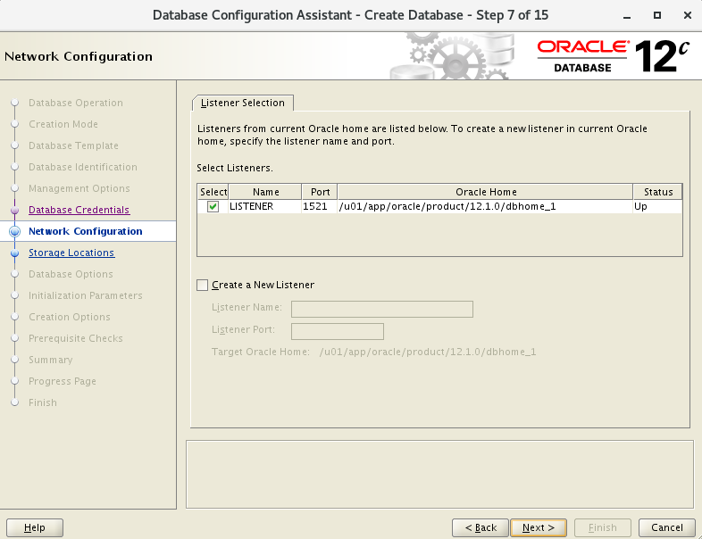Screen dimensions: 702x539
Task: Jump to Storage Locations step
Action: [x=71, y=253]
